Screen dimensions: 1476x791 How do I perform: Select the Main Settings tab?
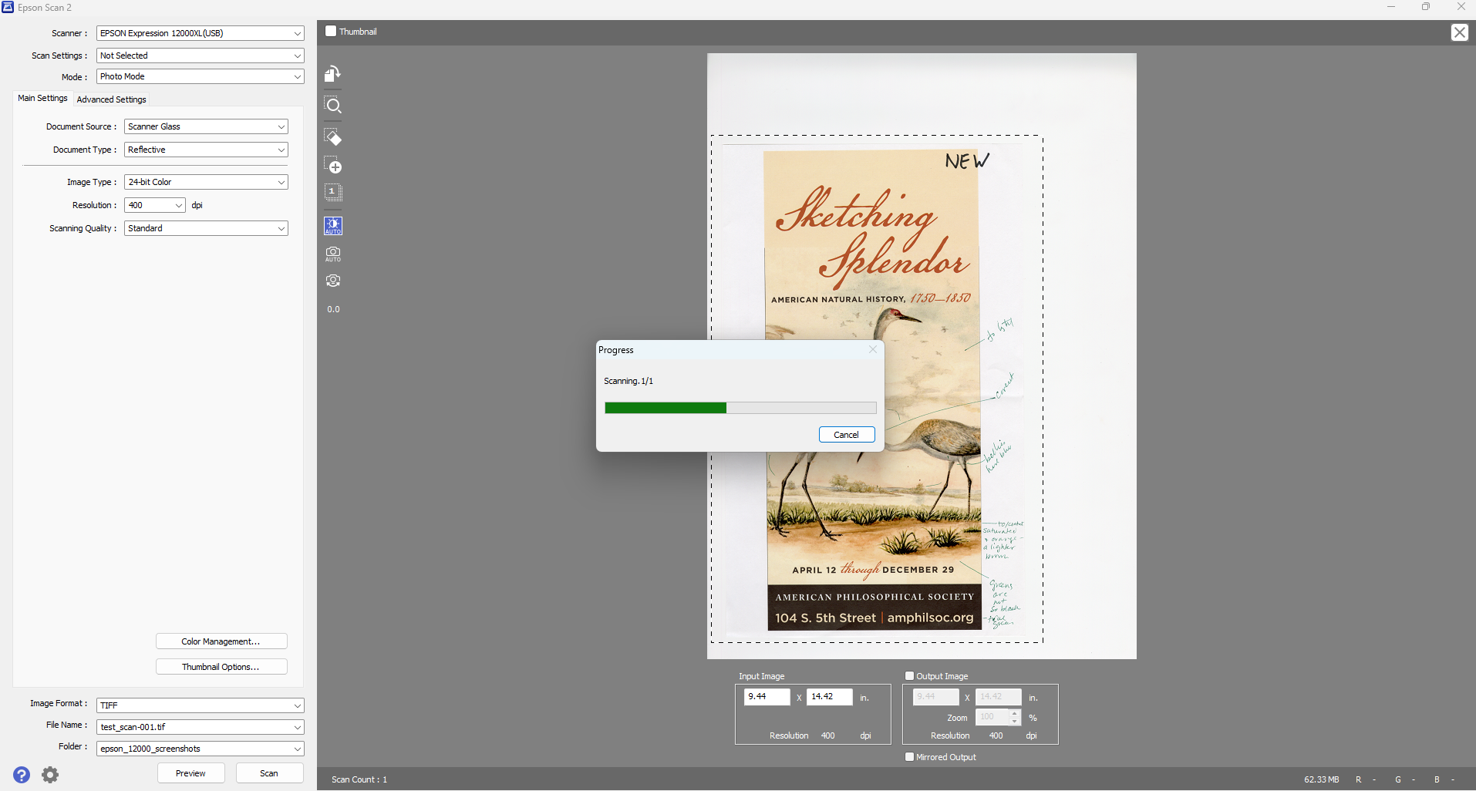pos(42,99)
